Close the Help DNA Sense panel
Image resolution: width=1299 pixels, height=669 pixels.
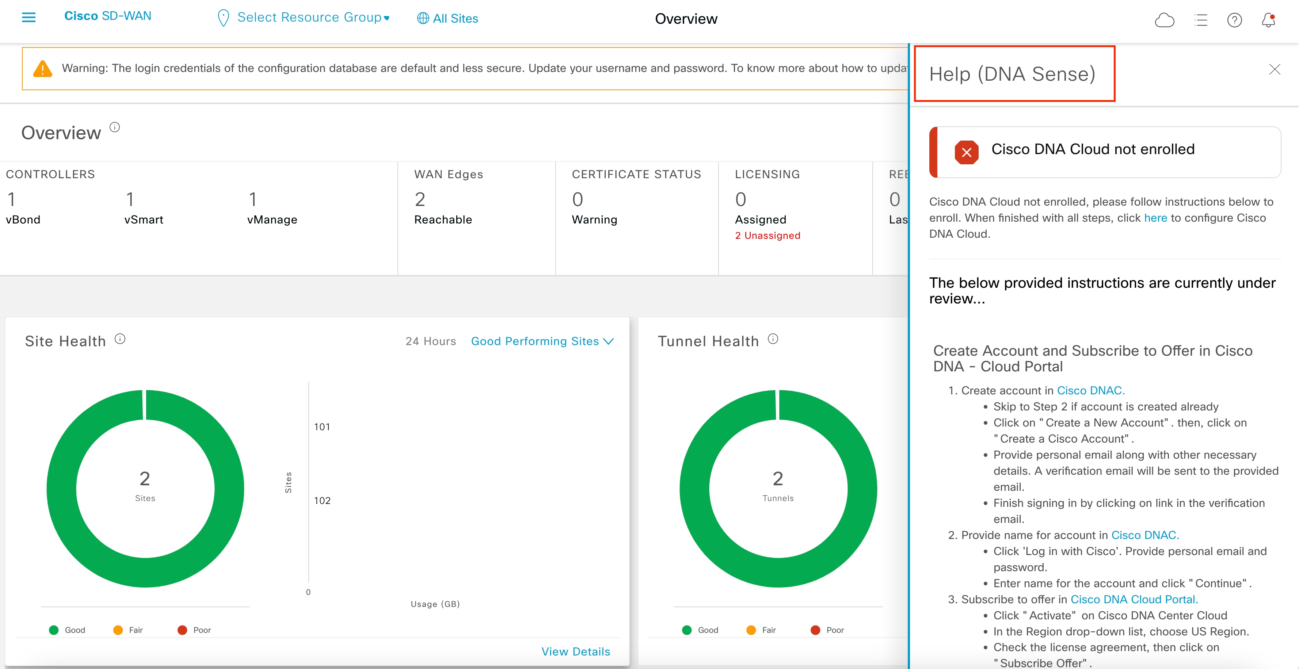[x=1275, y=69]
